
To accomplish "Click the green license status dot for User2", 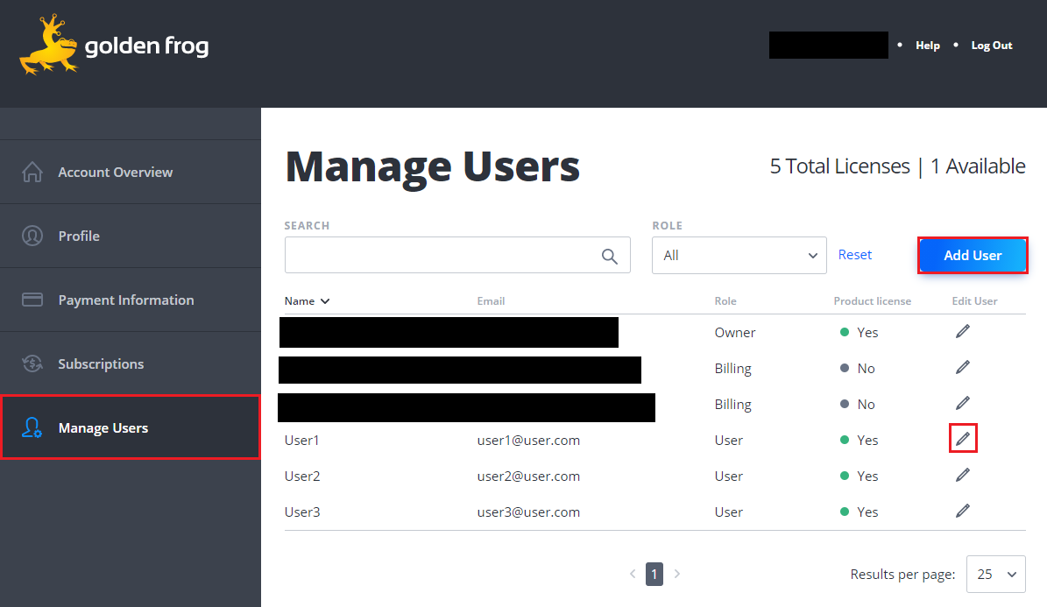I will point(842,475).
